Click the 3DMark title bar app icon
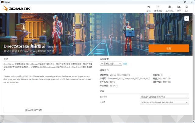 [2, 2]
